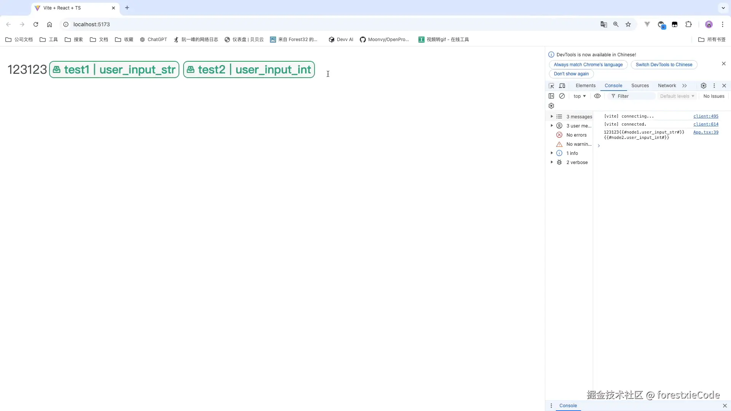Open the client:614 source link

coord(706,124)
